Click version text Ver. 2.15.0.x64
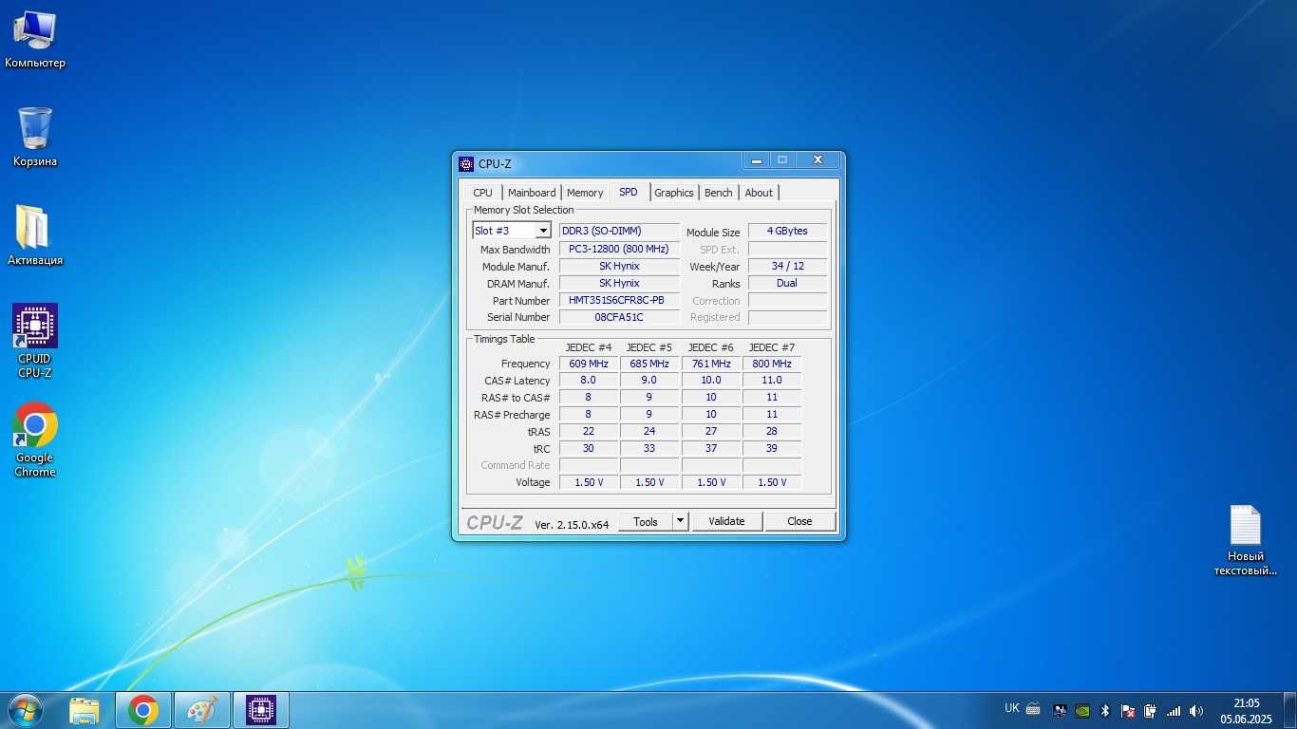The height and width of the screenshot is (729, 1297). point(572,524)
